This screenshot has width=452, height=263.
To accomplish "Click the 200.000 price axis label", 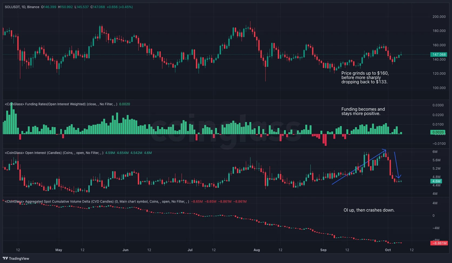I will pos(439,17).
